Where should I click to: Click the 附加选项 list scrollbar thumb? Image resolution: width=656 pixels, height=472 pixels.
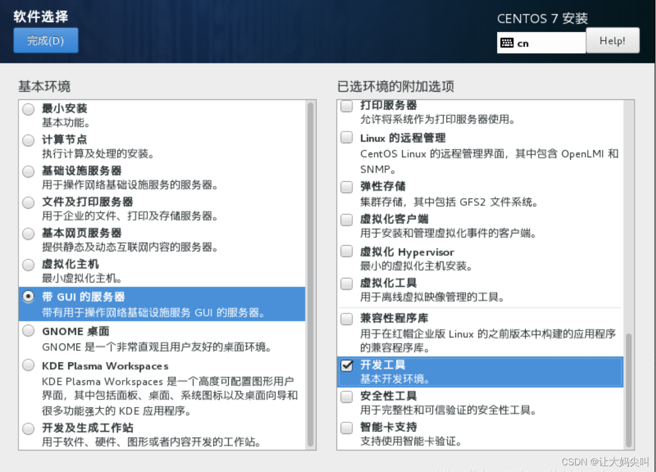click(x=629, y=389)
